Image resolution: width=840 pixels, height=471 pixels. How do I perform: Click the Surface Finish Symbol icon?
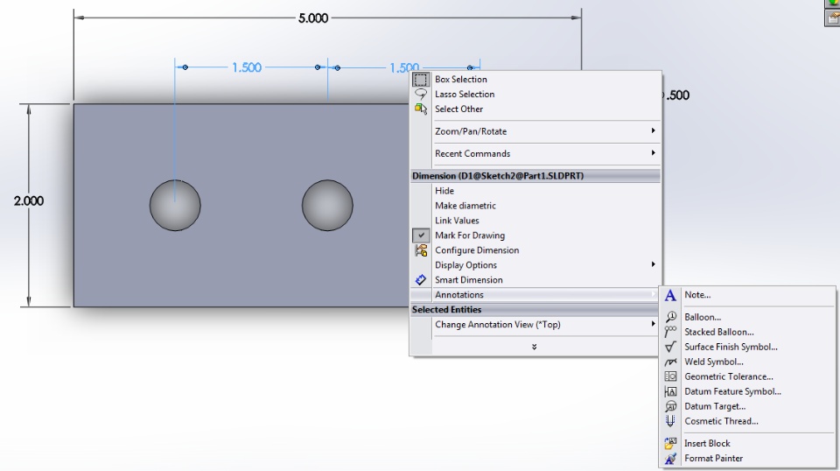(670, 347)
